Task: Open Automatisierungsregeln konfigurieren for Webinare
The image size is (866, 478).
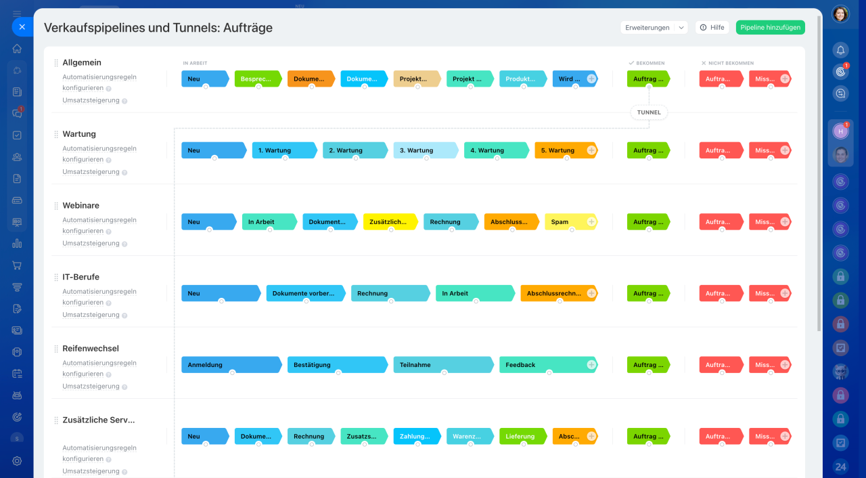Action: tap(99, 225)
